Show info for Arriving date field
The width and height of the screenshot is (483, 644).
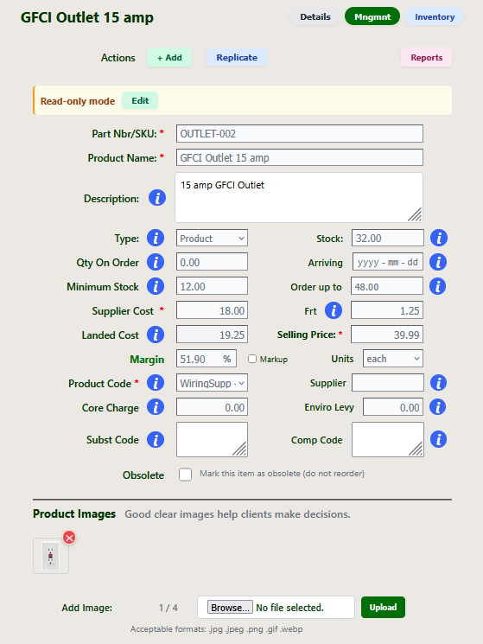(x=438, y=262)
